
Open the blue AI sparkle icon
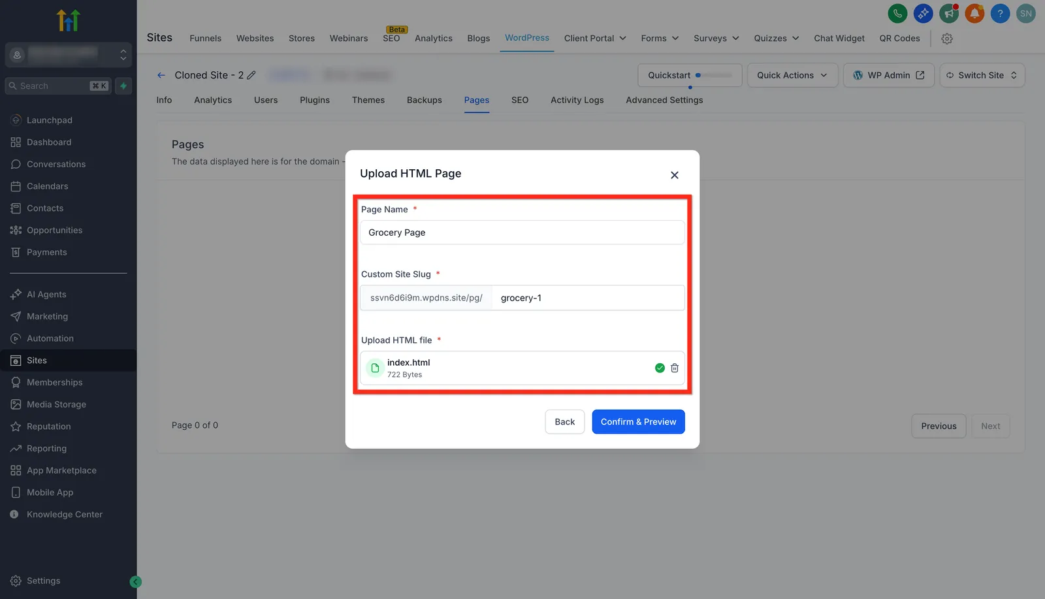point(923,13)
